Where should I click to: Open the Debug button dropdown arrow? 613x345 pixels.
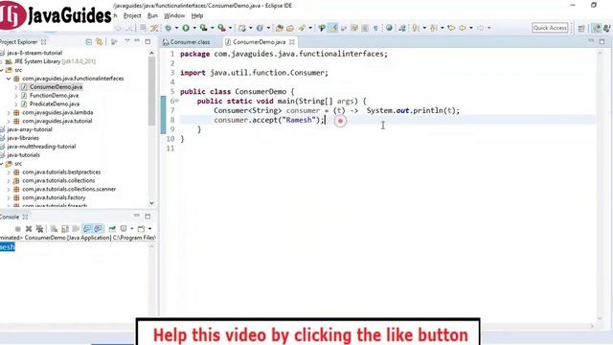[x=176, y=28]
